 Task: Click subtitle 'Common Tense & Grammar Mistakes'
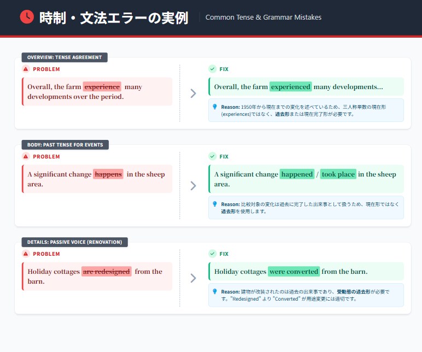(x=263, y=17)
